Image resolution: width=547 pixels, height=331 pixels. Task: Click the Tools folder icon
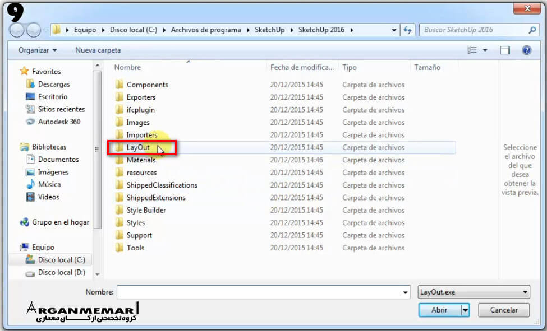tap(119, 248)
